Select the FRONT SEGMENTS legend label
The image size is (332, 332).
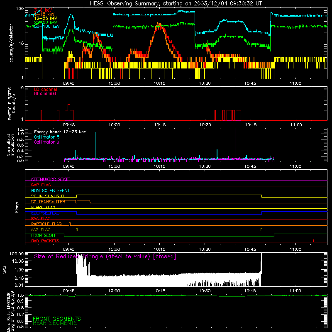tap(57, 319)
